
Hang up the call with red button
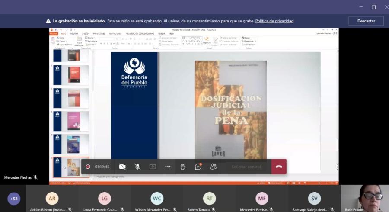coord(279,167)
